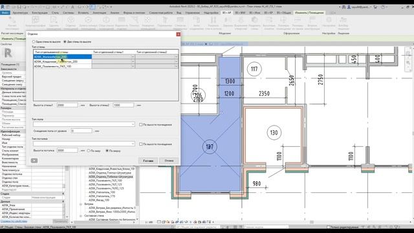Click the 'ADSK_Этаж' property row

coord(32,205)
